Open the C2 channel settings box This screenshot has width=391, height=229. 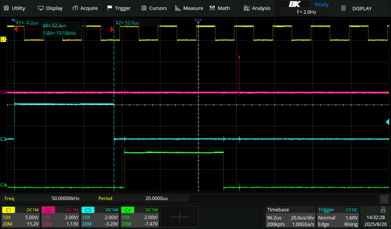60,217
